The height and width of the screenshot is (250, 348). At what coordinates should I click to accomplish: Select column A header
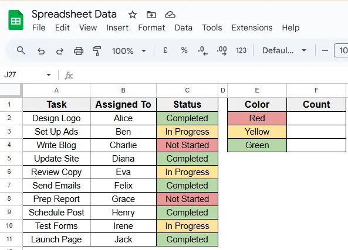(x=56, y=90)
